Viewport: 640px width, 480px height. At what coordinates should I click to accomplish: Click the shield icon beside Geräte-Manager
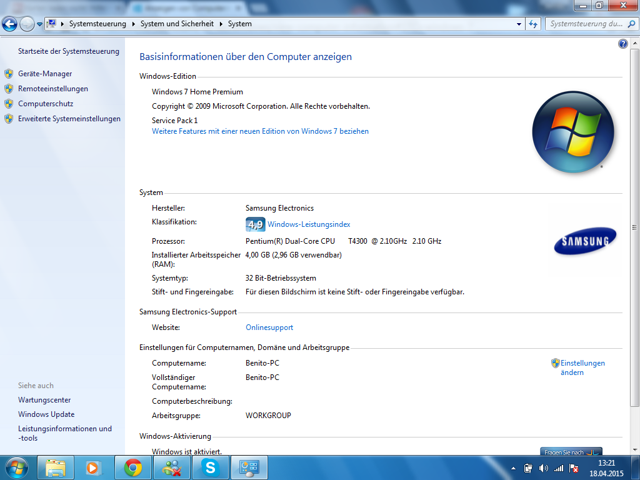pos(9,74)
